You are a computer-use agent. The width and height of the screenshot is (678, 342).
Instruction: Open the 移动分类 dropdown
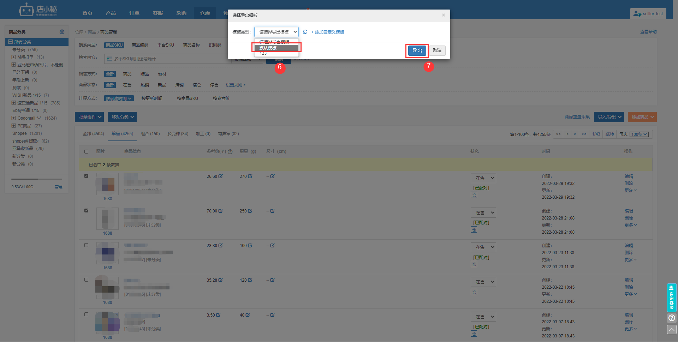[122, 117]
